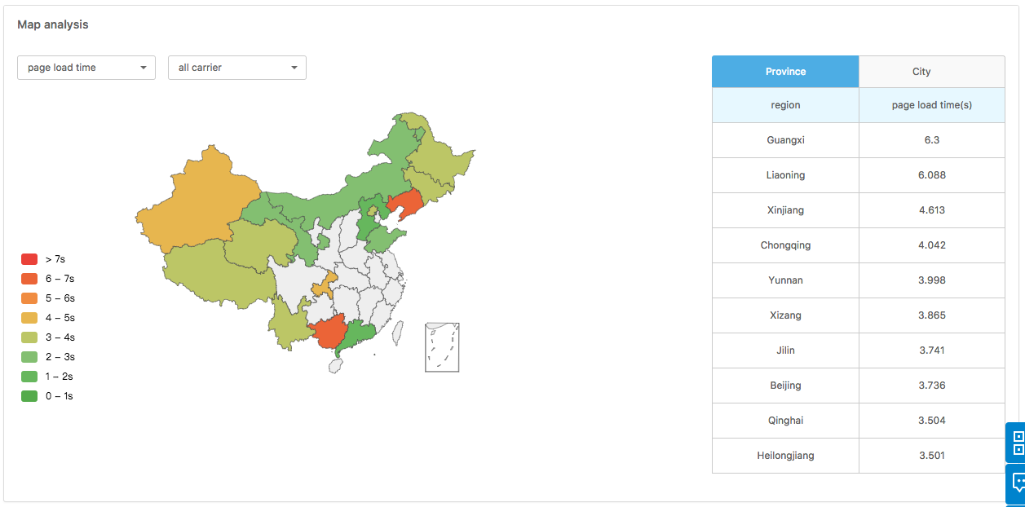
Task: Select the Chongqing table row
Action: [858, 245]
